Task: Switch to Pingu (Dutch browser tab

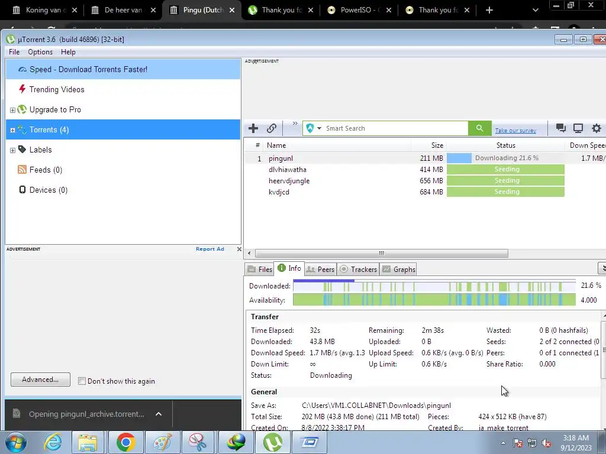Action: (x=203, y=10)
